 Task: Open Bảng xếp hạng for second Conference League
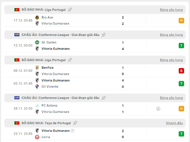pyautogui.click(x=171, y=98)
